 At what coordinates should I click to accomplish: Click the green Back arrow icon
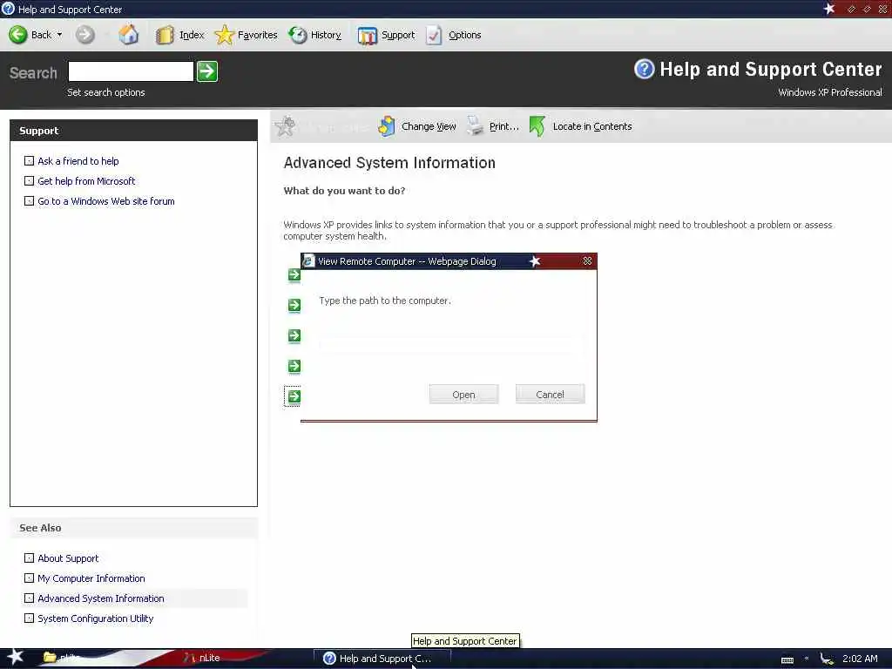point(17,35)
